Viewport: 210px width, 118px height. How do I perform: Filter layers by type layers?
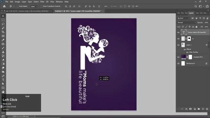(x=200, y=18)
